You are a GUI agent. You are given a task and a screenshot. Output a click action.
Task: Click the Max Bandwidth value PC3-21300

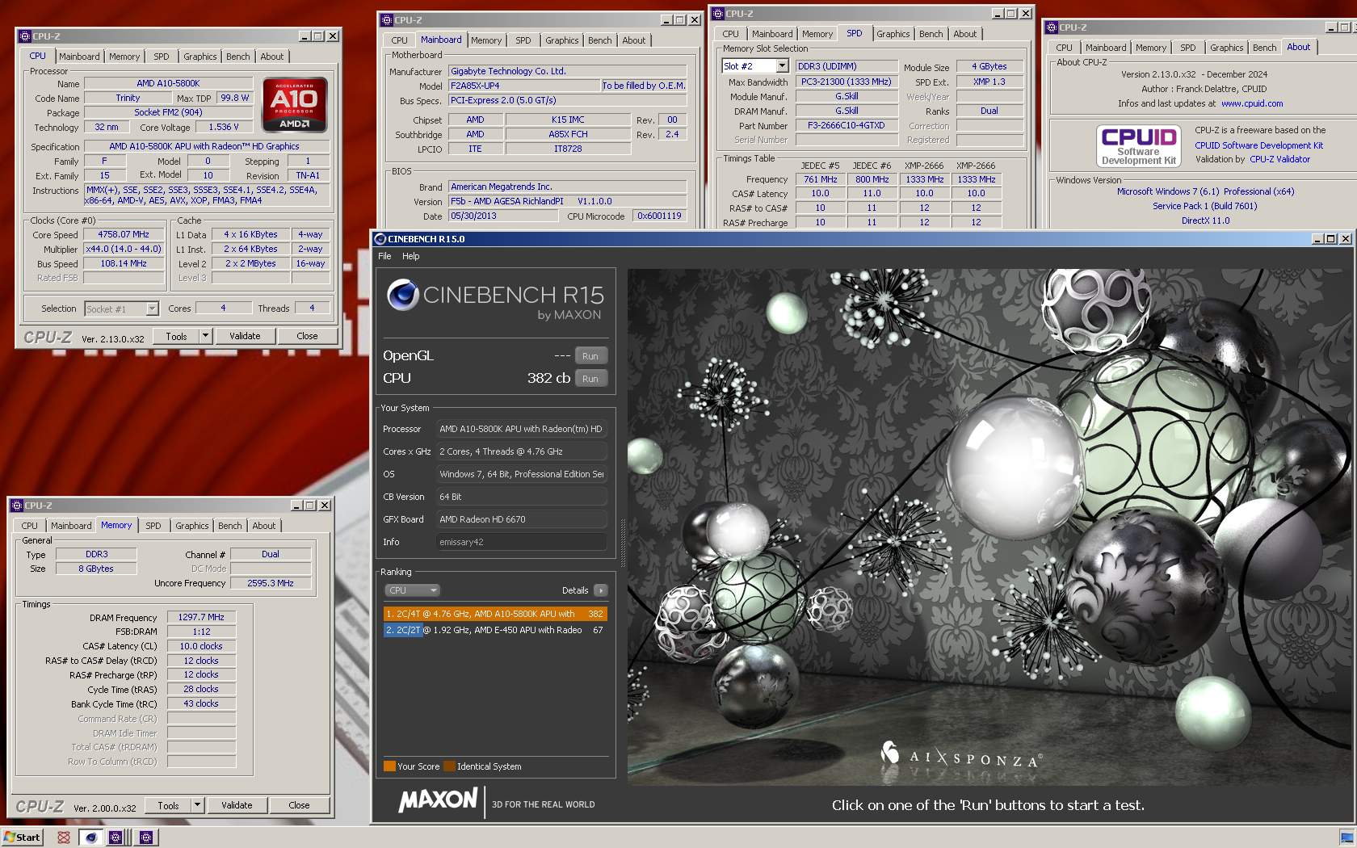coord(847,82)
